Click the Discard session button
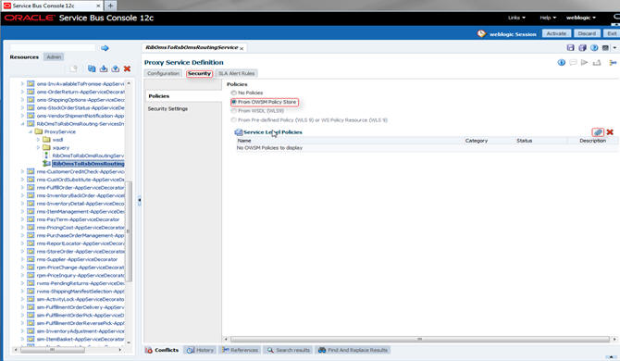Screen dimensions: 620x361 (x=587, y=33)
